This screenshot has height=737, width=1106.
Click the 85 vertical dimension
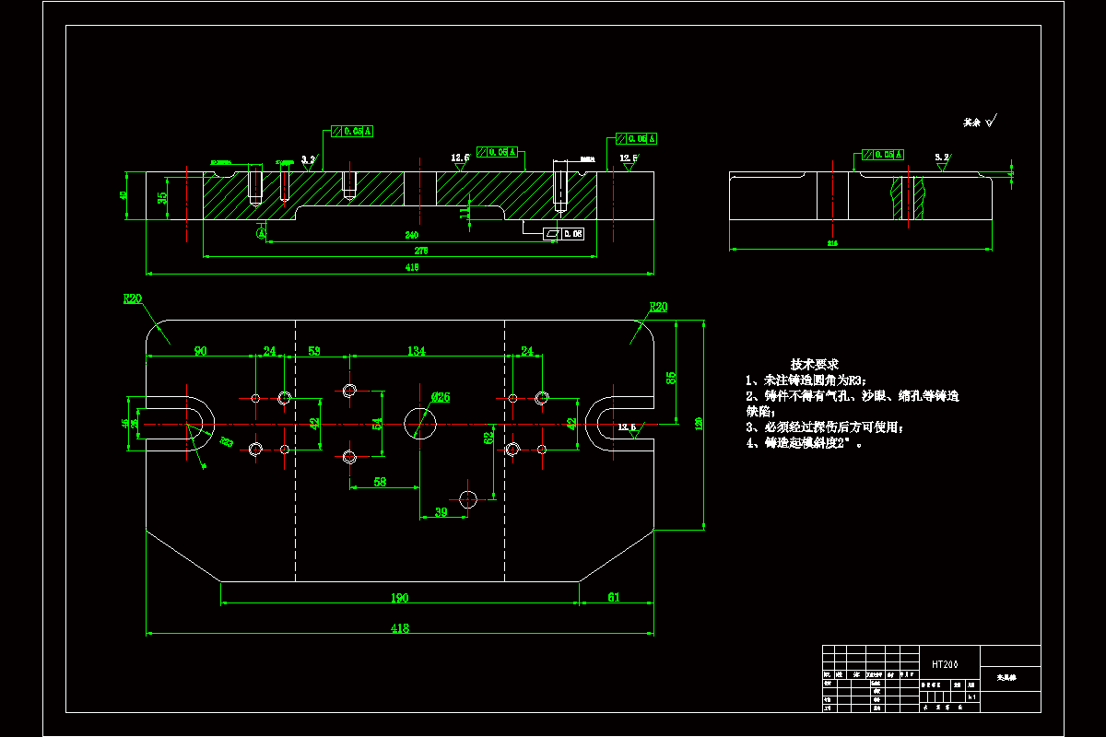672,377
